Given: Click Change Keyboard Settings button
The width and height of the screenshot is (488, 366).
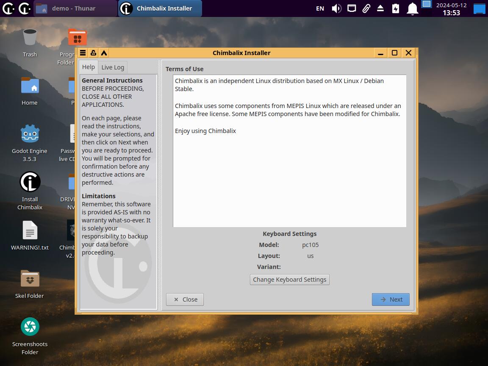Looking at the screenshot, I should pos(289,280).
